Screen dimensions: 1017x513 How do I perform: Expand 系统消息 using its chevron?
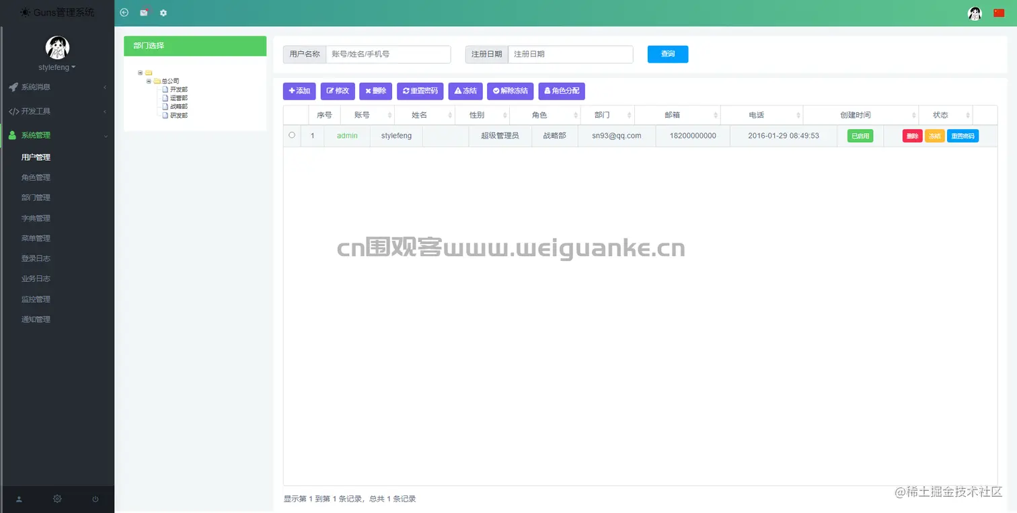[105, 87]
